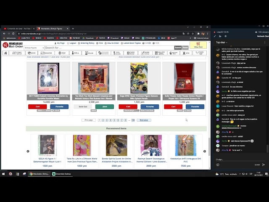Screen dimensions: 269x202
Task: Switch to Streamlabs Desktop in taskbar
Action: pos(62,174)
